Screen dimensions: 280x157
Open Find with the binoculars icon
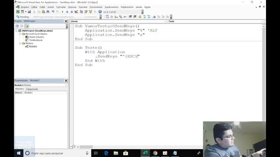click(x=48, y=12)
